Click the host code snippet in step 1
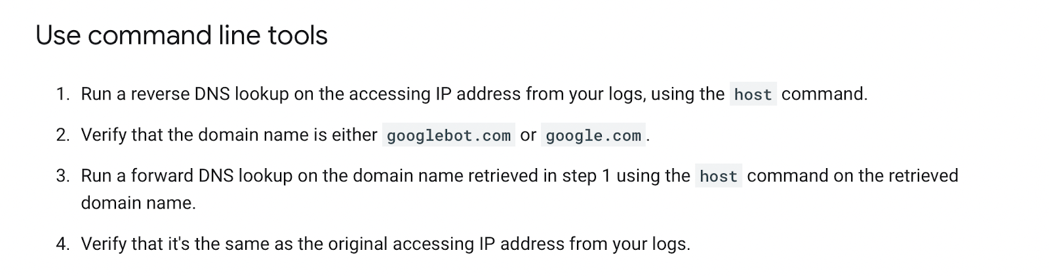This screenshot has height=276, width=1049. tap(753, 95)
